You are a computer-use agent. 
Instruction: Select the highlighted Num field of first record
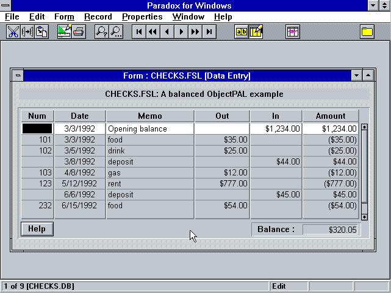[37, 129]
